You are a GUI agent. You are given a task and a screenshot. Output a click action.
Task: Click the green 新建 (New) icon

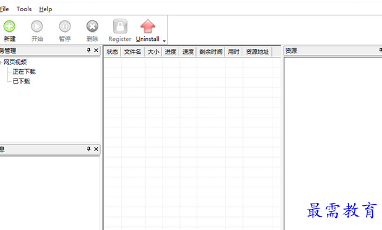point(9,26)
